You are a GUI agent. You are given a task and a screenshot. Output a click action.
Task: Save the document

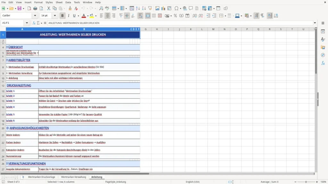[x=20, y=8]
